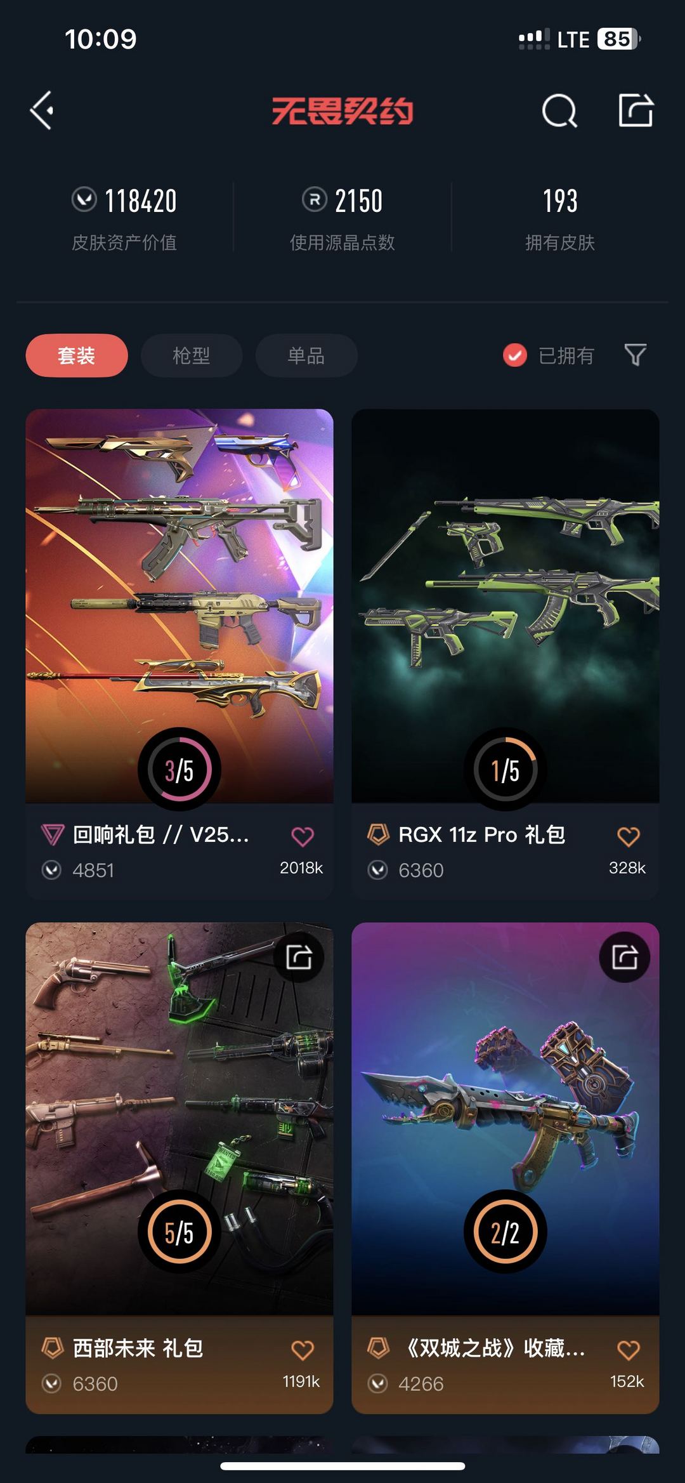Viewport: 685px width, 1483px height.
Task: Switch to the 单品 tab
Action: coord(306,355)
